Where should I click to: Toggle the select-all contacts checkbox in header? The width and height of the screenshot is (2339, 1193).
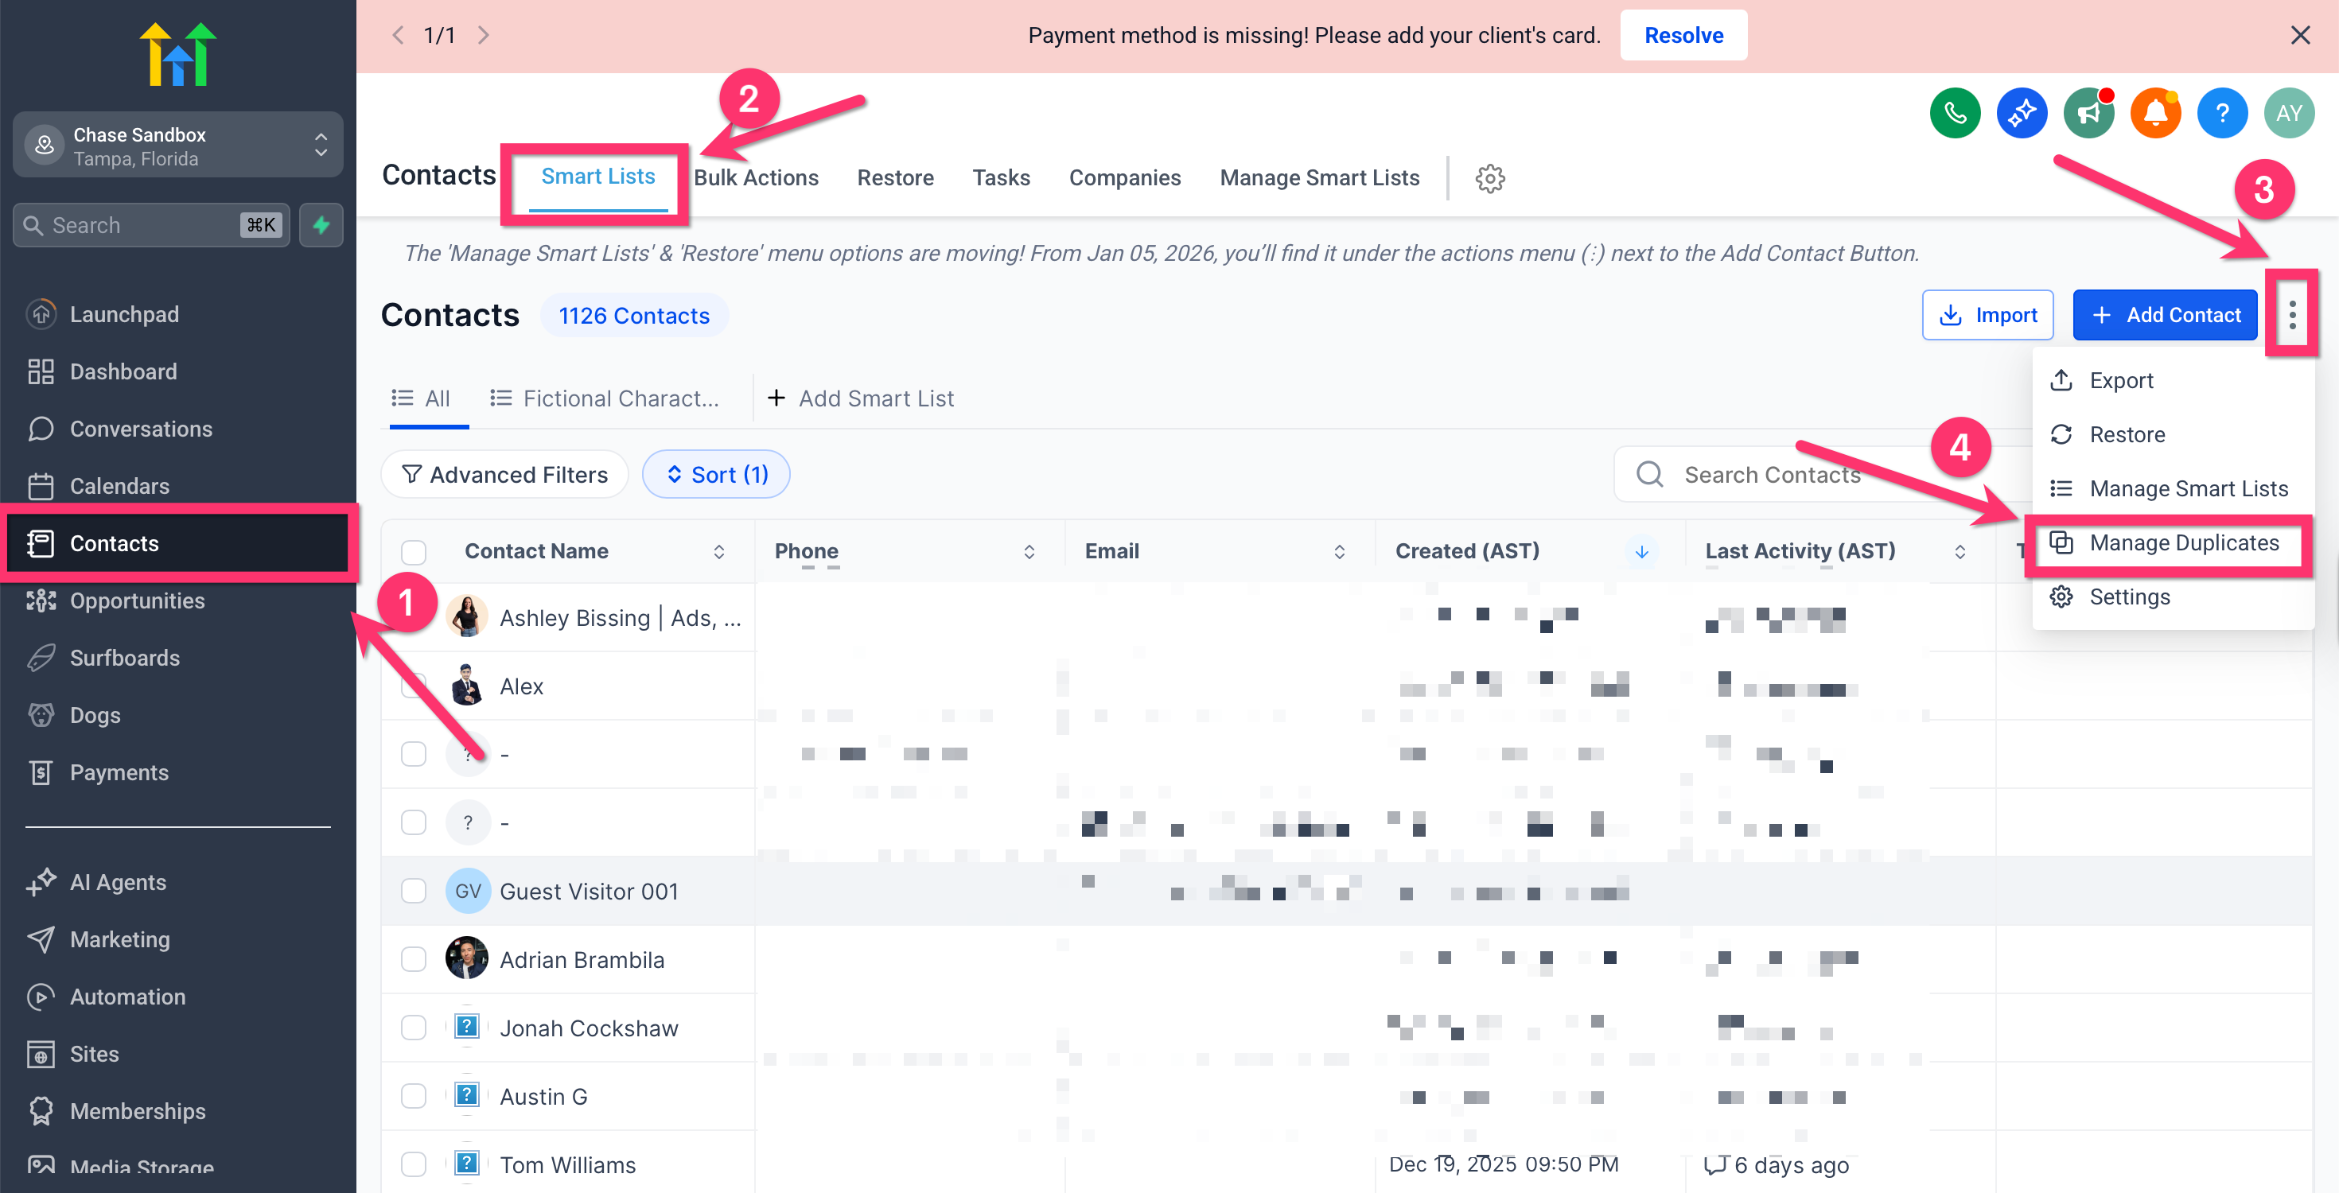pyautogui.click(x=414, y=551)
